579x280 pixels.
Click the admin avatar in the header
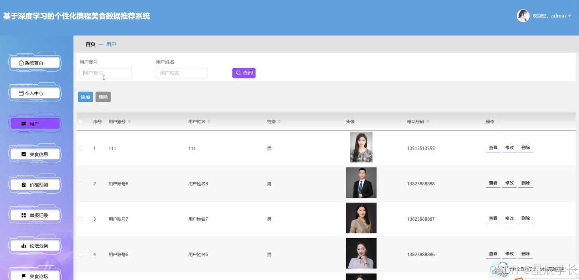523,16
